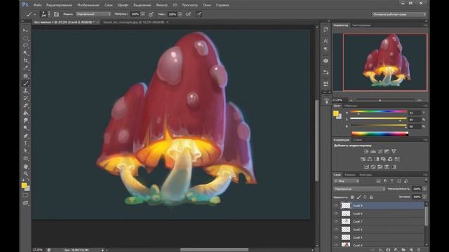Open the Изображение menu
The width and height of the screenshot is (449, 252).
[x=88, y=5]
